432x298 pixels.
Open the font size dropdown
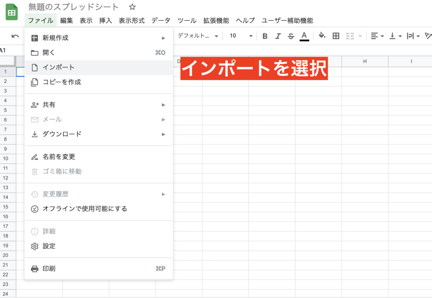pos(241,36)
